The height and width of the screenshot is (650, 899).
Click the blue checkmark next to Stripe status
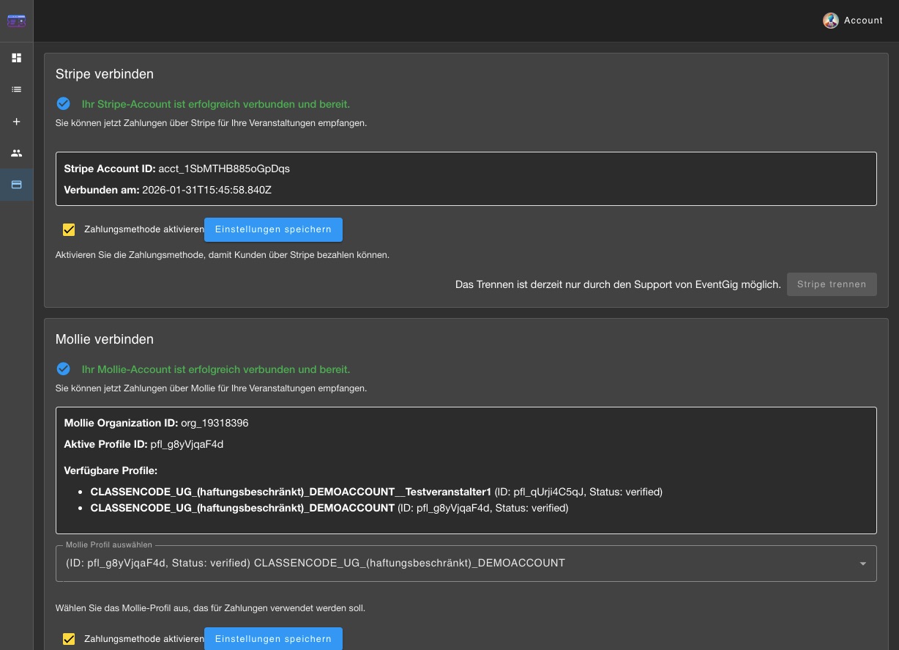tap(64, 104)
